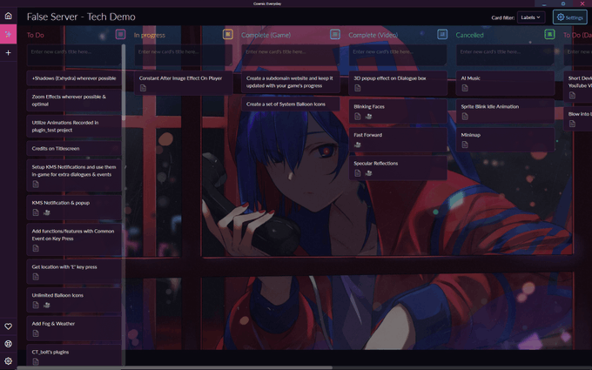Click the To Do column's pink square icon

pos(120,34)
